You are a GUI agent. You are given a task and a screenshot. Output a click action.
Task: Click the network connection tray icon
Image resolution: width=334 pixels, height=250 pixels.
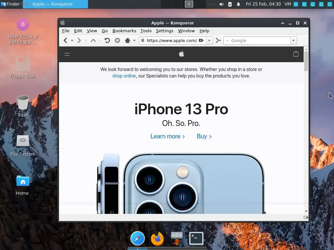(x=212, y=4)
